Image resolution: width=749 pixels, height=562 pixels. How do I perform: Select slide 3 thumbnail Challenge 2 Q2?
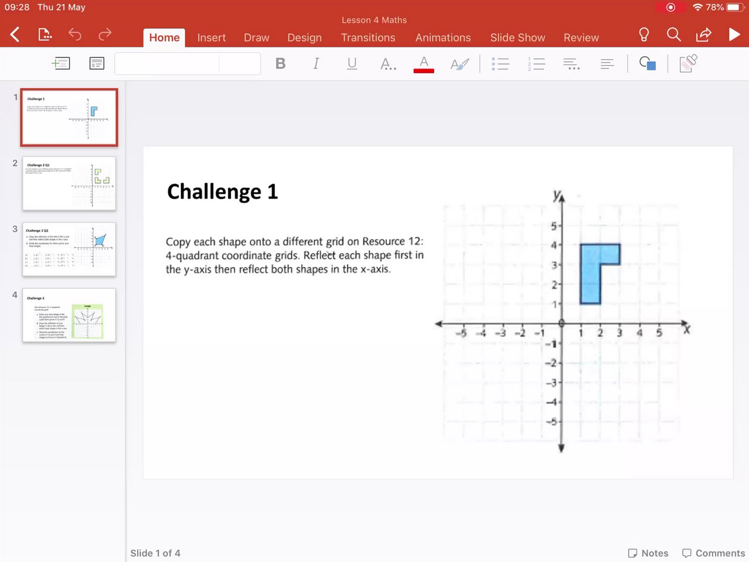tap(69, 249)
